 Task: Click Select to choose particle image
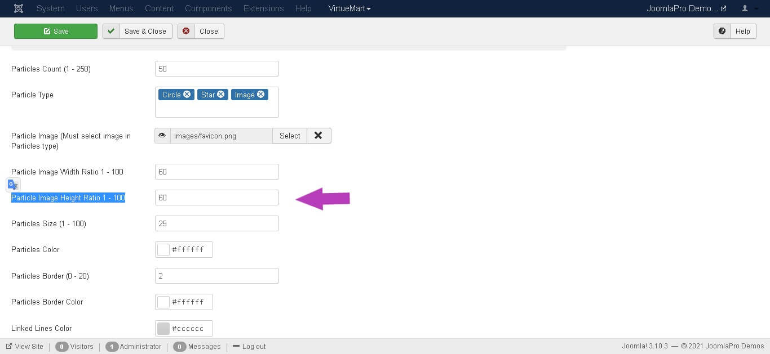[x=290, y=136]
